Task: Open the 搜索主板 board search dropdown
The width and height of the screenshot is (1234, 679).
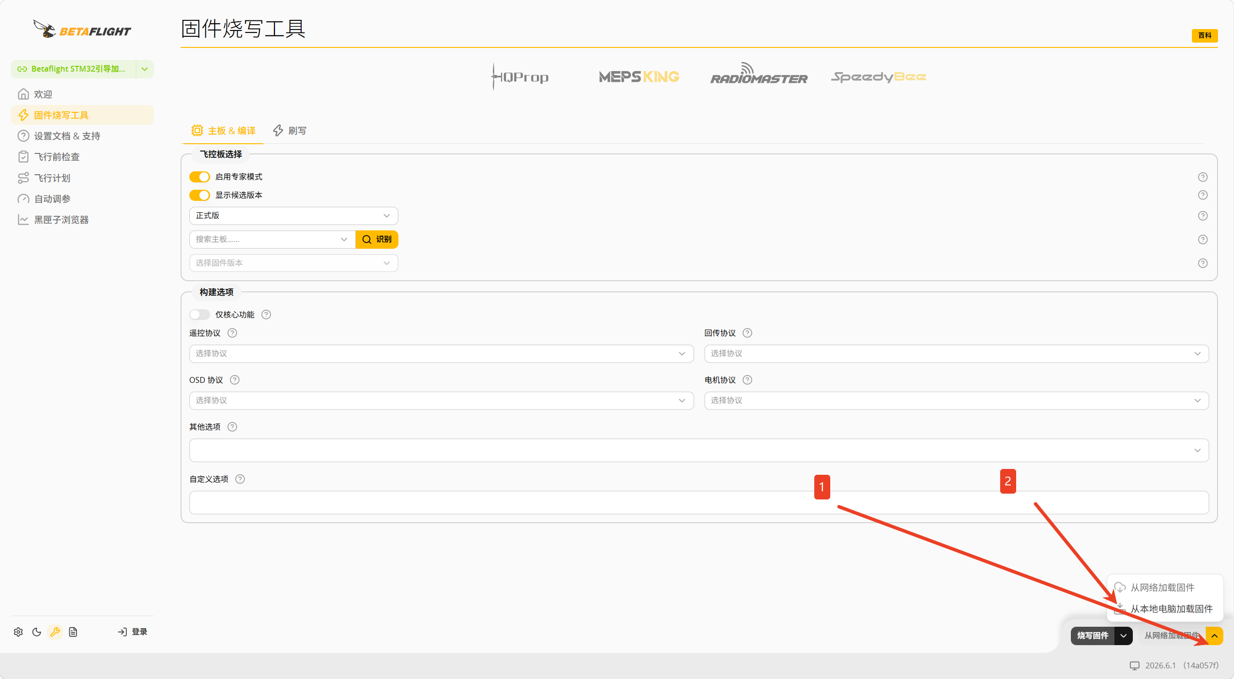Action: click(x=272, y=239)
